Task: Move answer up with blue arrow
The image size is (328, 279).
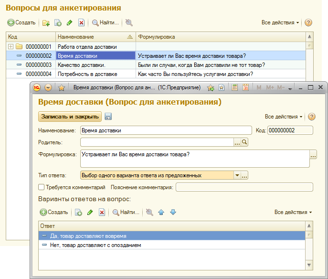Action: [x=161, y=212]
